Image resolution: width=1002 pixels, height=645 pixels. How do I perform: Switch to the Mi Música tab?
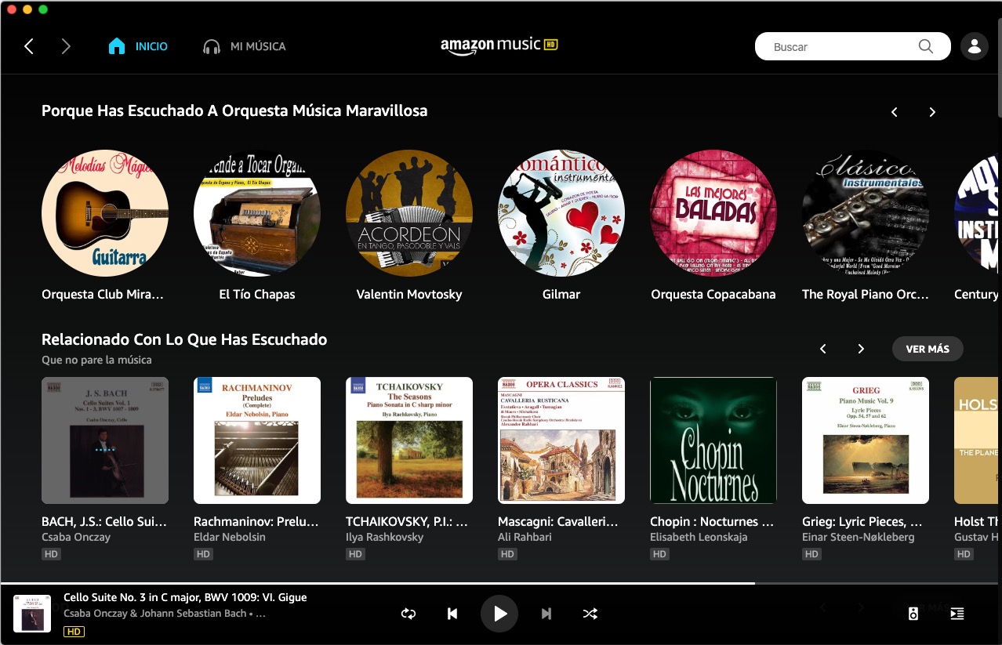[x=244, y=47]
